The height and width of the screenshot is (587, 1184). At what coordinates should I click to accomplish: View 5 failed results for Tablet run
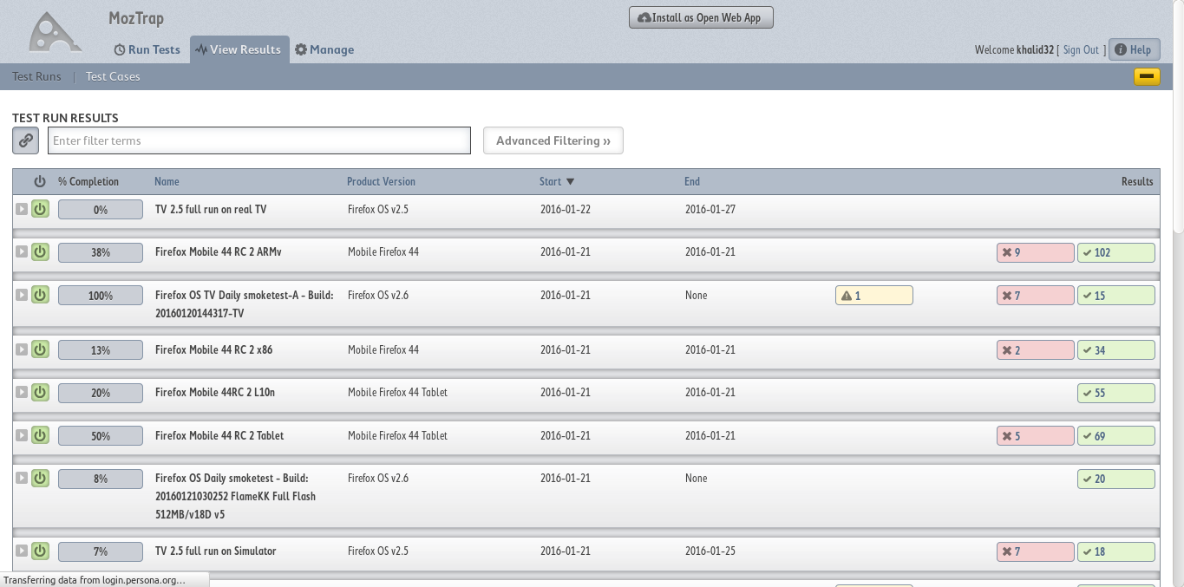[1036, 436]
